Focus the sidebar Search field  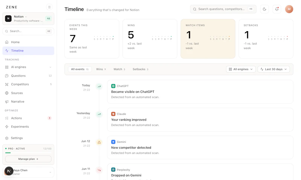[x=28, y=31]
